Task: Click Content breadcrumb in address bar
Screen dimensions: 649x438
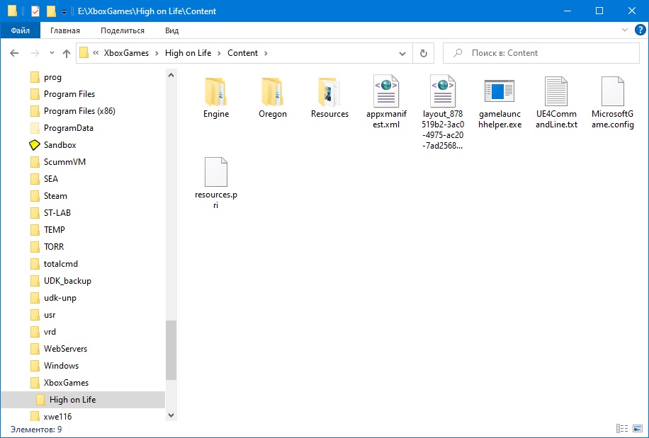Action: point(242,53)
